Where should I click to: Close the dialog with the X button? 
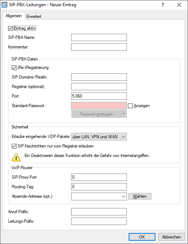pyautogui.click(x=179, y=5)
